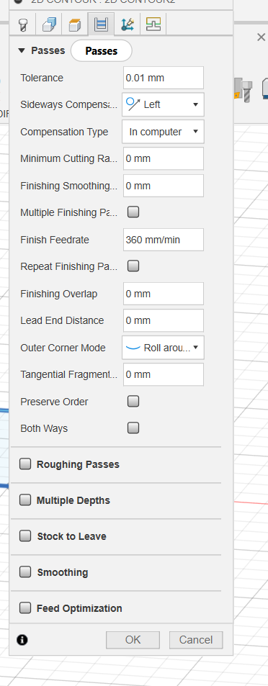Select the Passes tab icon

click(101, 24)
